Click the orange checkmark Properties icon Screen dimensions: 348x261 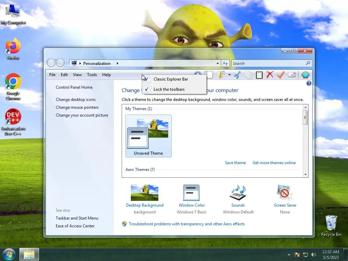tap(281, 75)
